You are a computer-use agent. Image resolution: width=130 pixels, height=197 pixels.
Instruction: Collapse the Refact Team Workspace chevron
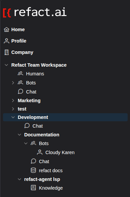click(6, 65)
